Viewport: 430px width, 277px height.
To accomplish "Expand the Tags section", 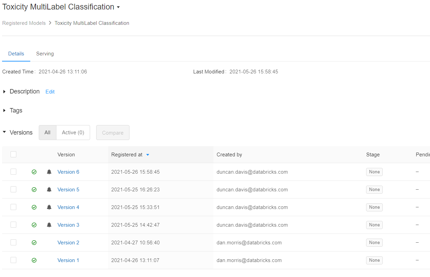I will click(4, 110).
